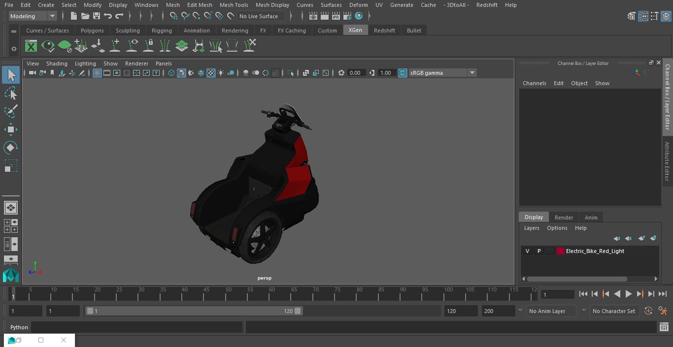Toggle P playback of Electric_Bike_Red_Light layer
673x347 pixels.
click(x=538, y=251)
